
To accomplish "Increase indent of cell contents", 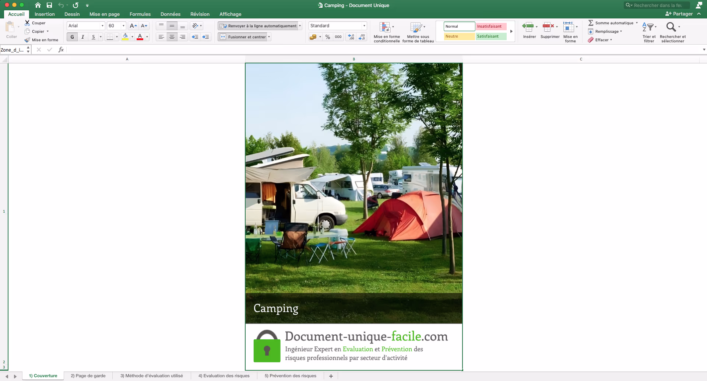I will tap(206, 37).
